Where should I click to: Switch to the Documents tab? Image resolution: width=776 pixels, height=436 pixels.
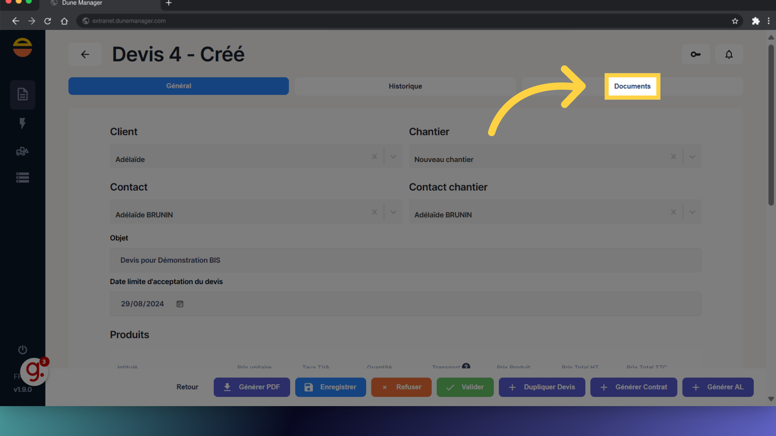632,86
